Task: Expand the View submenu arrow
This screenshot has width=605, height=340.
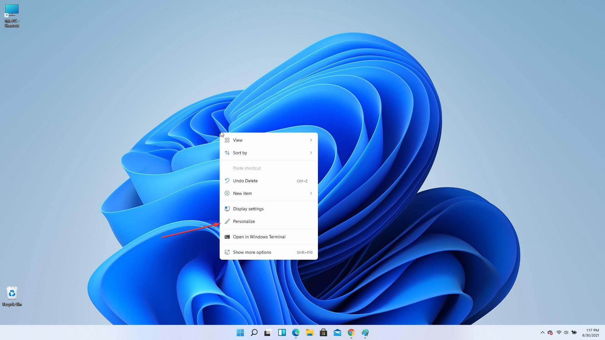Action: click(x=311, y=140)
